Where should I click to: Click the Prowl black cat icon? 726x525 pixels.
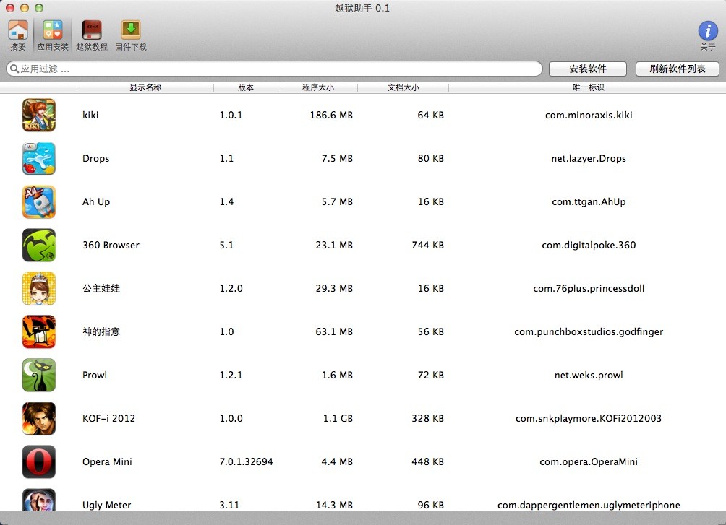click(x=38, y=375)
